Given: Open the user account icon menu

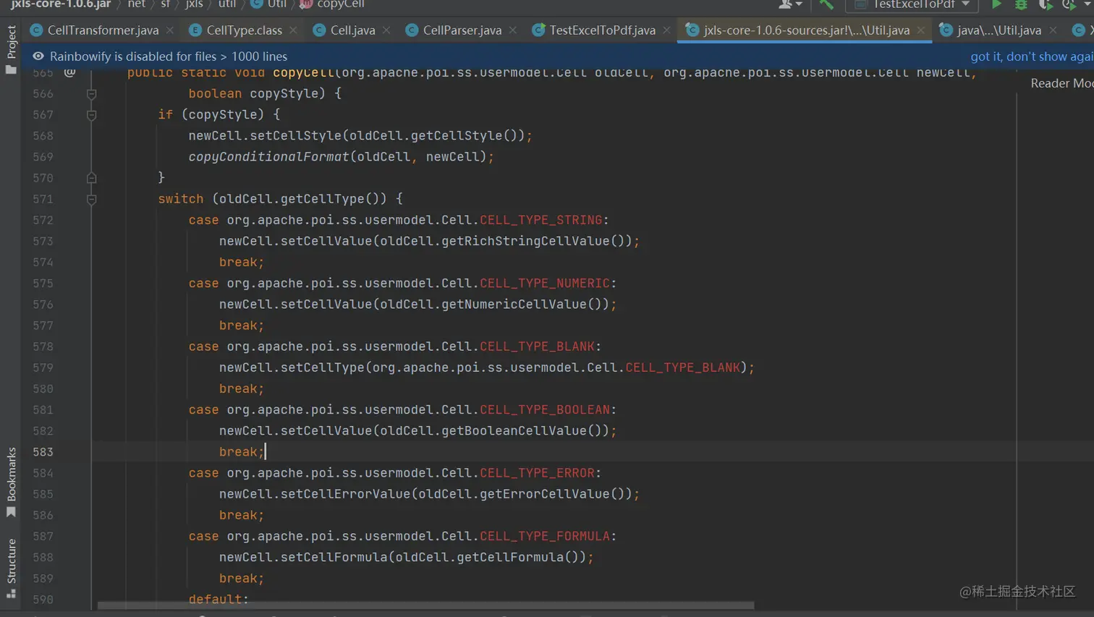Looking at the screenshot, I should [x=789, y=4].
